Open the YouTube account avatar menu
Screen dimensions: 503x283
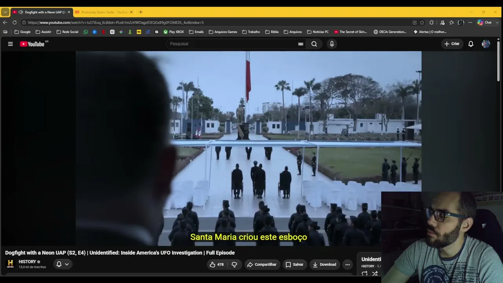pyautogui.click(x=486, y=44)
